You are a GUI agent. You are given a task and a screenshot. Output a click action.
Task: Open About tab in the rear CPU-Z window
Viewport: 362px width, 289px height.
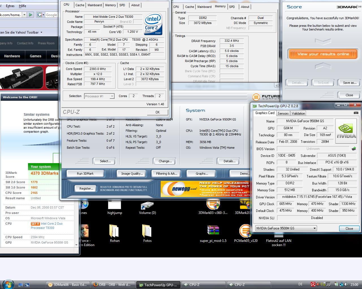click(x=245, y=7)
